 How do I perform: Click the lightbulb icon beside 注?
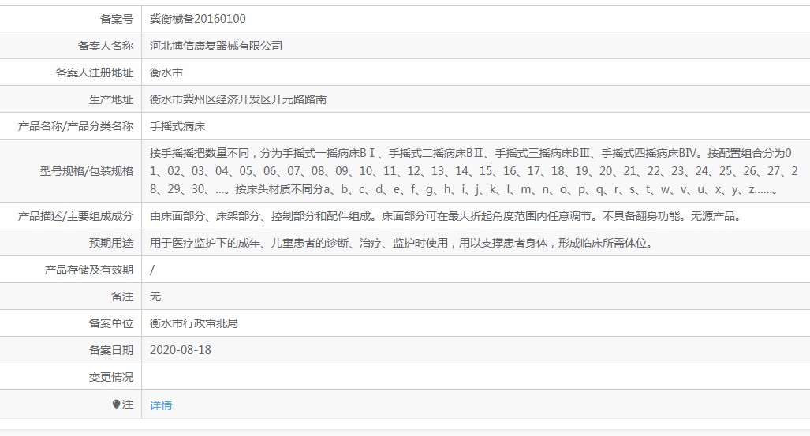116,404
